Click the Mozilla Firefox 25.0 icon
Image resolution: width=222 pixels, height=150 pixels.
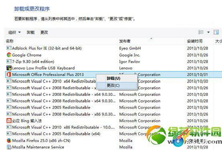coord(9,140)
